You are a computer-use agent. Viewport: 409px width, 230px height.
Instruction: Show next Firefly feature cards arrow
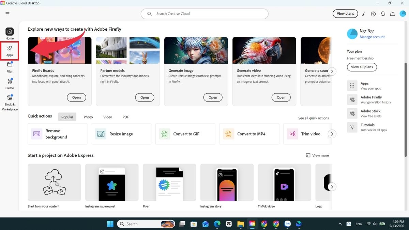[x=332, y=71]
